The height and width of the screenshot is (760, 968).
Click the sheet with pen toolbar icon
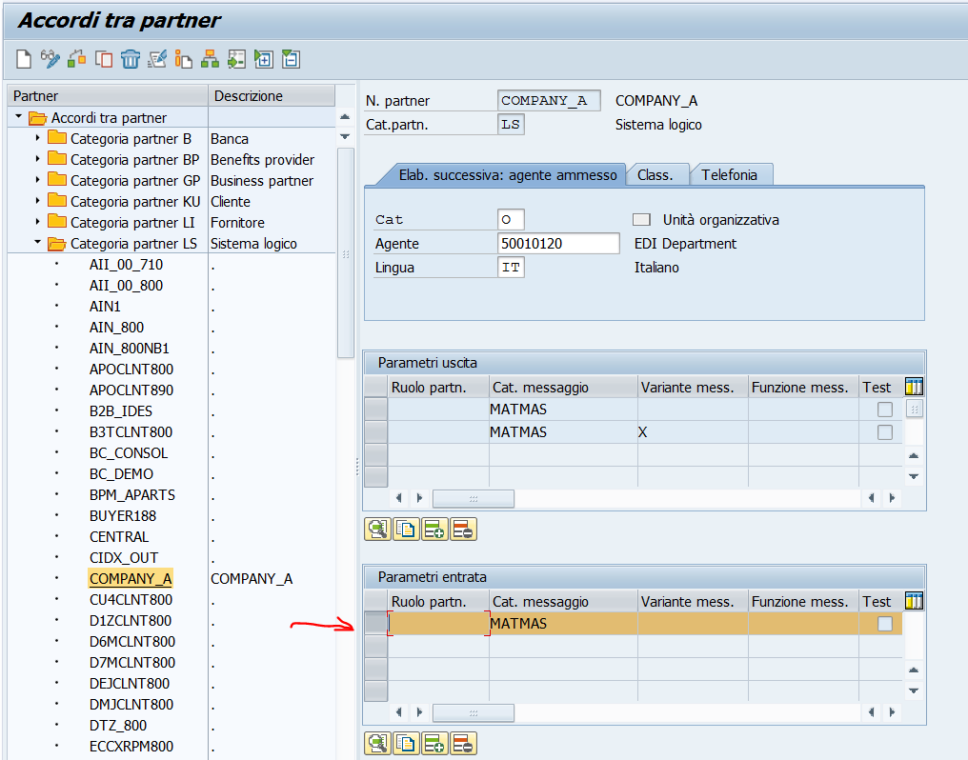click(x=157, y=59)
